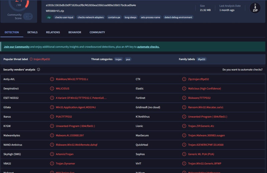Click the alert icon beside Zip.trojan.tftpd32
This screenshot has height=173, width=267.
click(x=184, y=79)
